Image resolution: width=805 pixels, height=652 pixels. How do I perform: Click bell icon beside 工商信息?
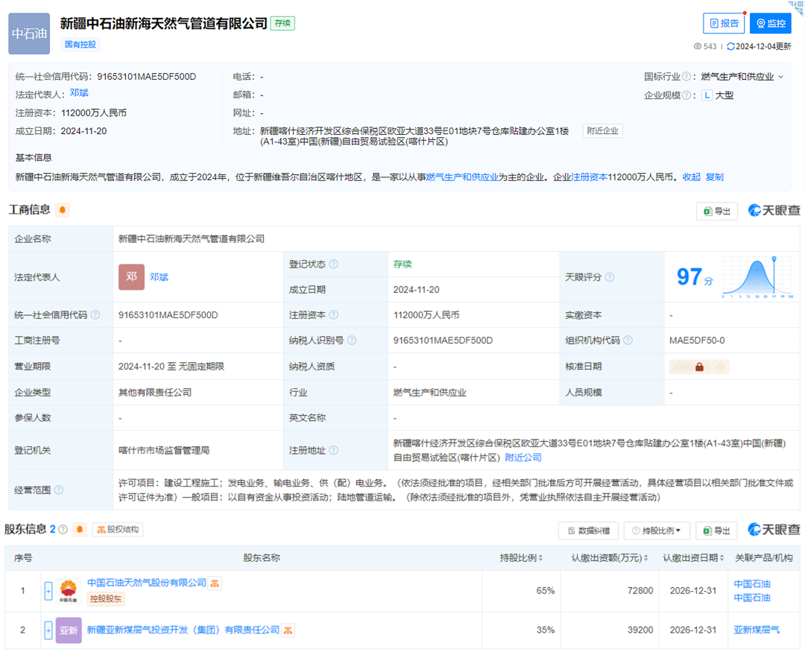click(63, 210)
